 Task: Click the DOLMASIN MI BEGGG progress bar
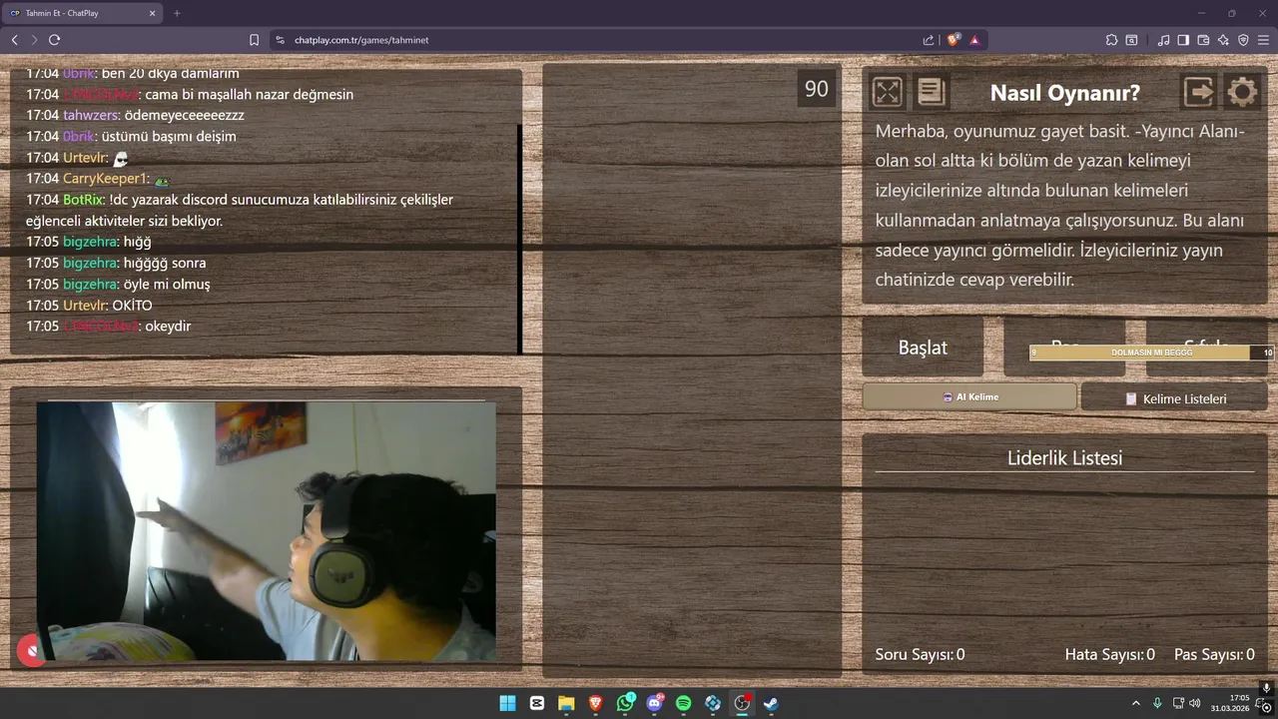[1151, 353]
